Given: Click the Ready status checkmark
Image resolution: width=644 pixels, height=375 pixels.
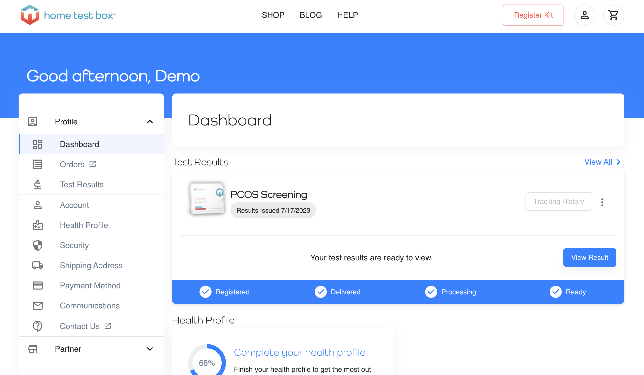Looking at the screenshot, I should pos(555,292).
